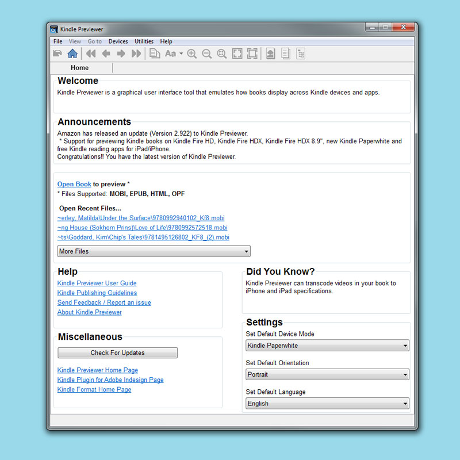Open recent file Love of Life mobi
The image size is (460, 460).
pyautogui.click(x=142, y=228)
